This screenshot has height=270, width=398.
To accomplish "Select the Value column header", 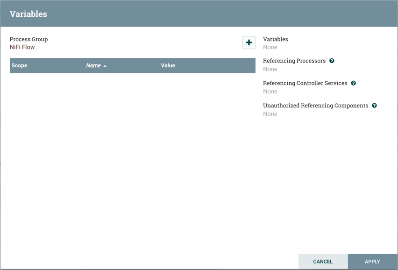I will click(168, 65).
